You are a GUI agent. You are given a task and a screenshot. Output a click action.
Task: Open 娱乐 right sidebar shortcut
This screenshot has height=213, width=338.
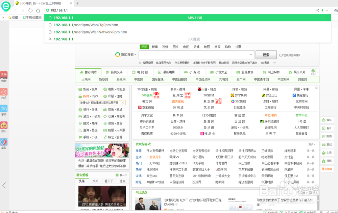click(327, 120)
